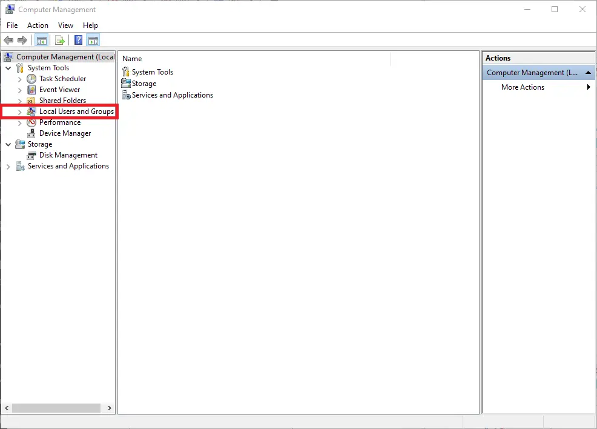Collapse the Computer Management section in Actions pane

click(587, 72)
